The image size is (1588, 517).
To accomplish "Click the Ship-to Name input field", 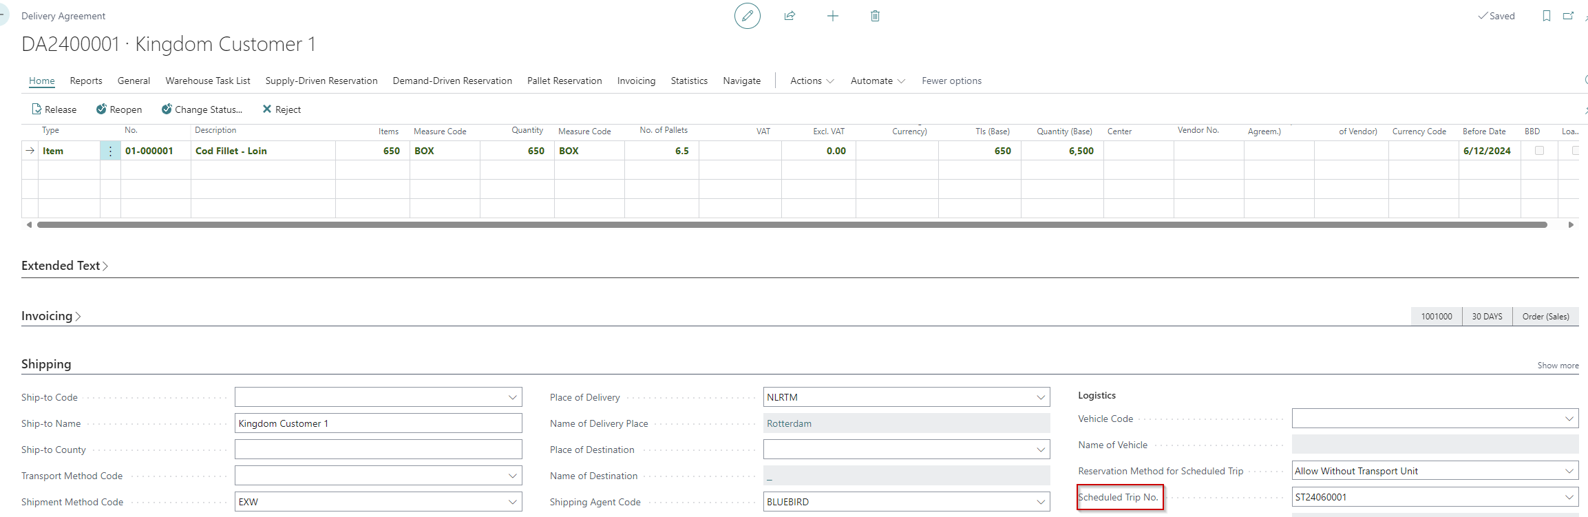I will click(378, 423).
